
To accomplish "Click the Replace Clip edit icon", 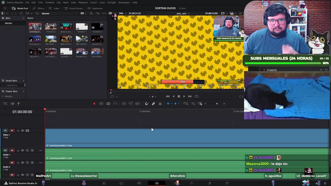I will coord(138,104).
